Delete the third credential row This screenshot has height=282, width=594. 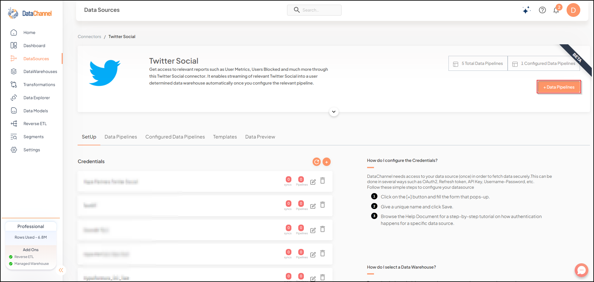click(x=323, y=229)
